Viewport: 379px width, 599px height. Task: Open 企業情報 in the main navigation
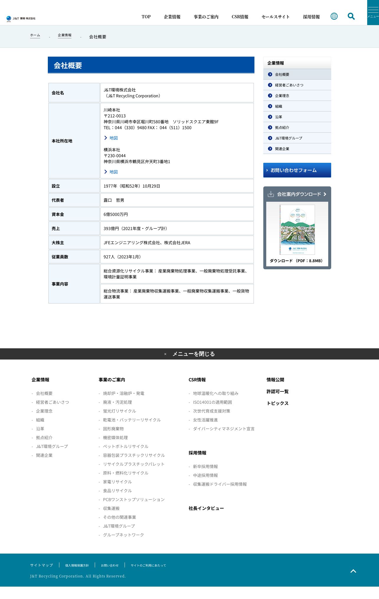pos(172,17)
